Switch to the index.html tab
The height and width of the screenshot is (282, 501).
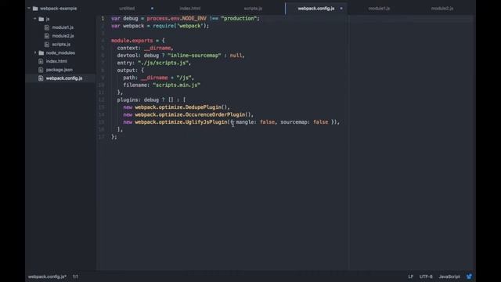tap(190, 9)
